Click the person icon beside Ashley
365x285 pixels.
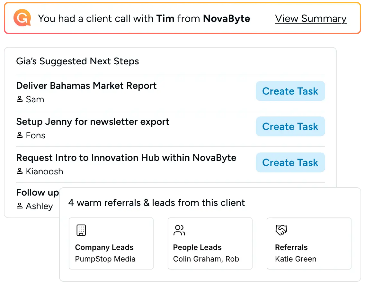[x=20, y=206]
